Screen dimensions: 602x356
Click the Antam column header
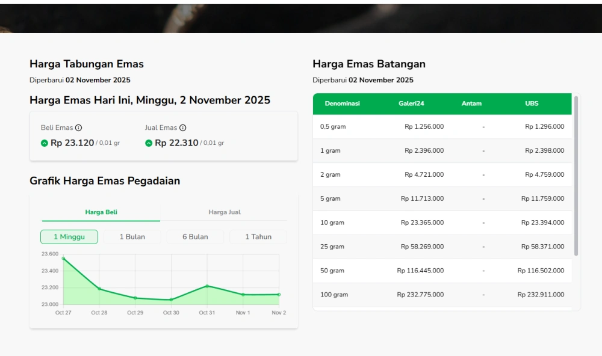click(472, 103)
